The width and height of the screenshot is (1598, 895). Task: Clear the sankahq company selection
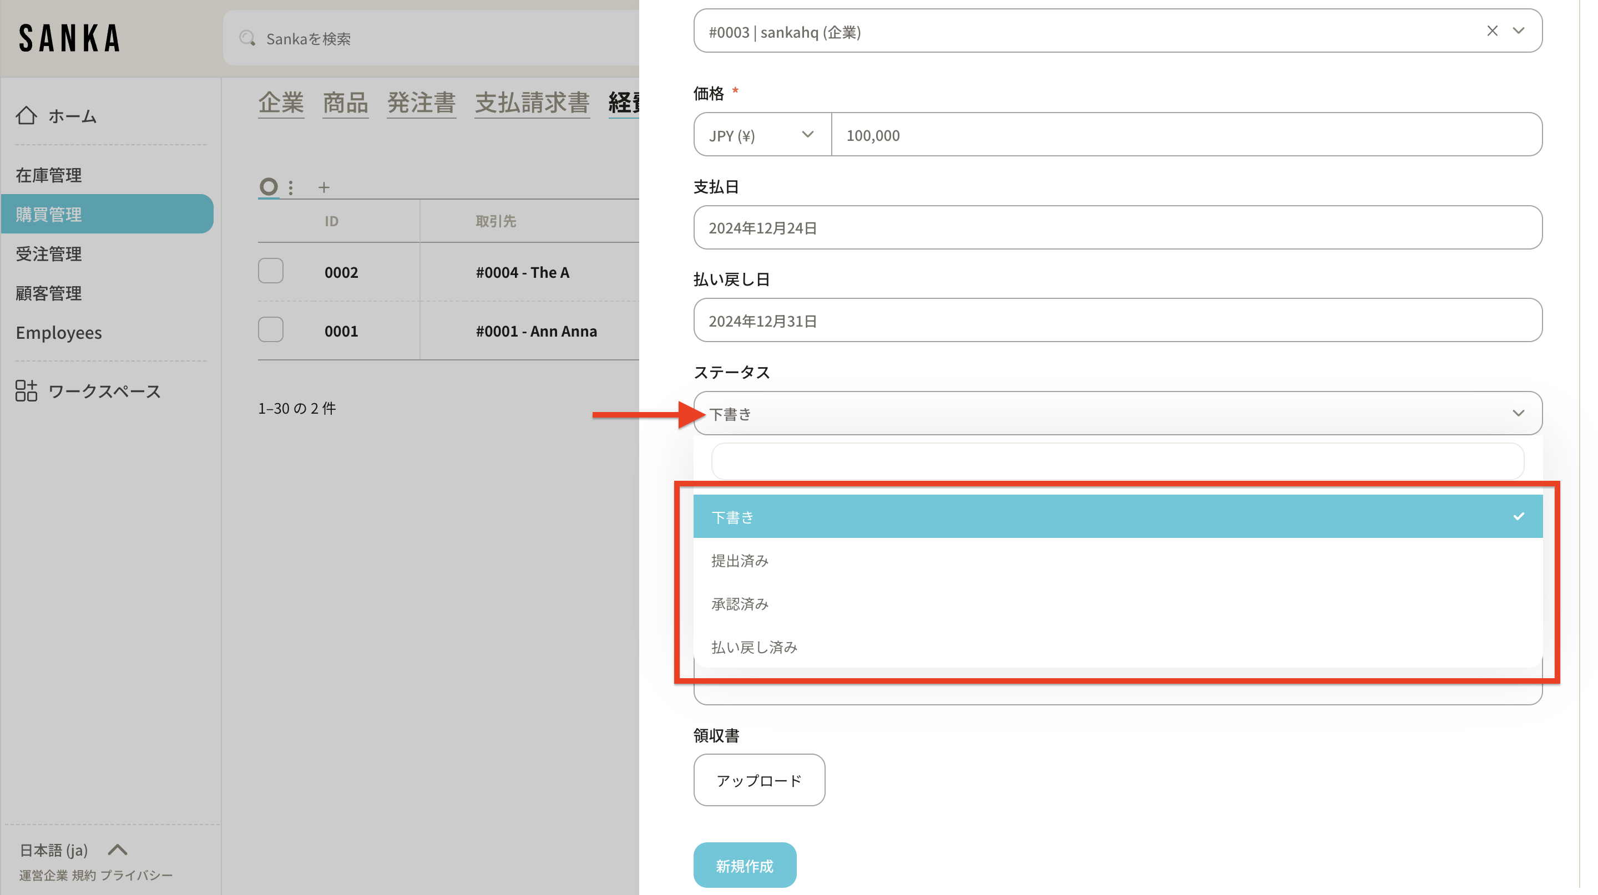(1492, 31)
